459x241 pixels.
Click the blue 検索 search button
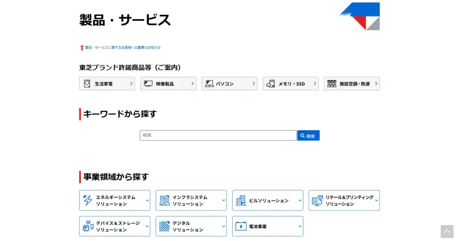[x=308, y=136]
